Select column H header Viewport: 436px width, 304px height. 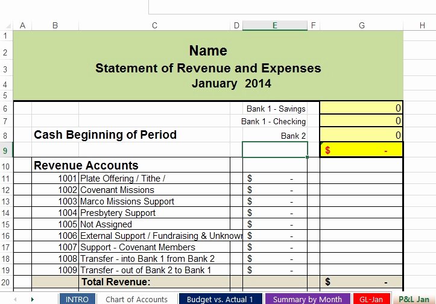click(x=422, y=25)
